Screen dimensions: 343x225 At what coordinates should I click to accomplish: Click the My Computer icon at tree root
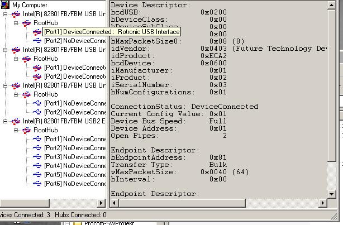pos(6,5)
